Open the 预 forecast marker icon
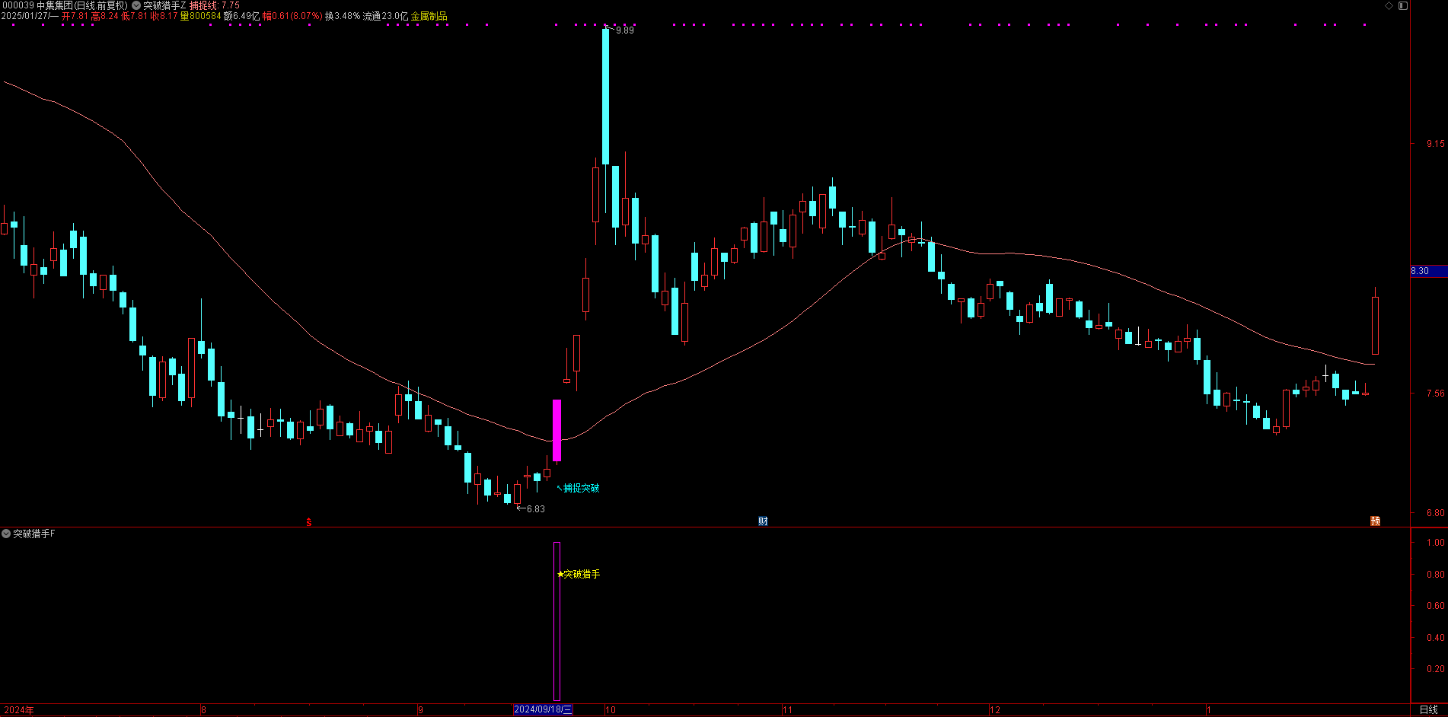 coord(1375,521)
